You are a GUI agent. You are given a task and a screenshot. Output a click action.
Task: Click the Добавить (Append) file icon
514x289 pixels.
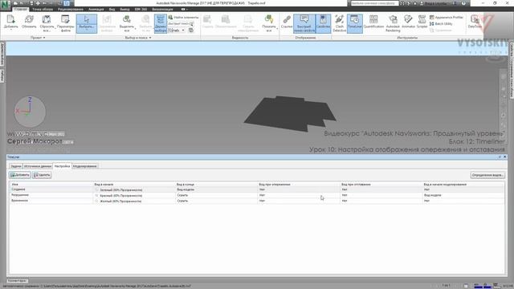[x=10, y=22]
